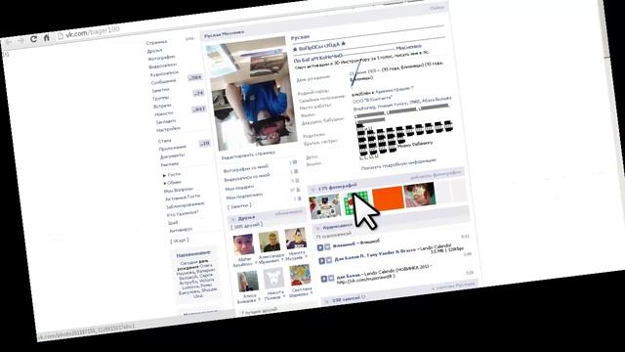
Task: Click Показать подробную информацию
Action: 398,164
